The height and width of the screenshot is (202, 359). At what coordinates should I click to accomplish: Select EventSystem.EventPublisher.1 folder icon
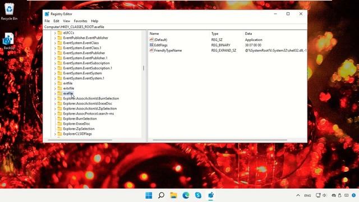(60, 58)
